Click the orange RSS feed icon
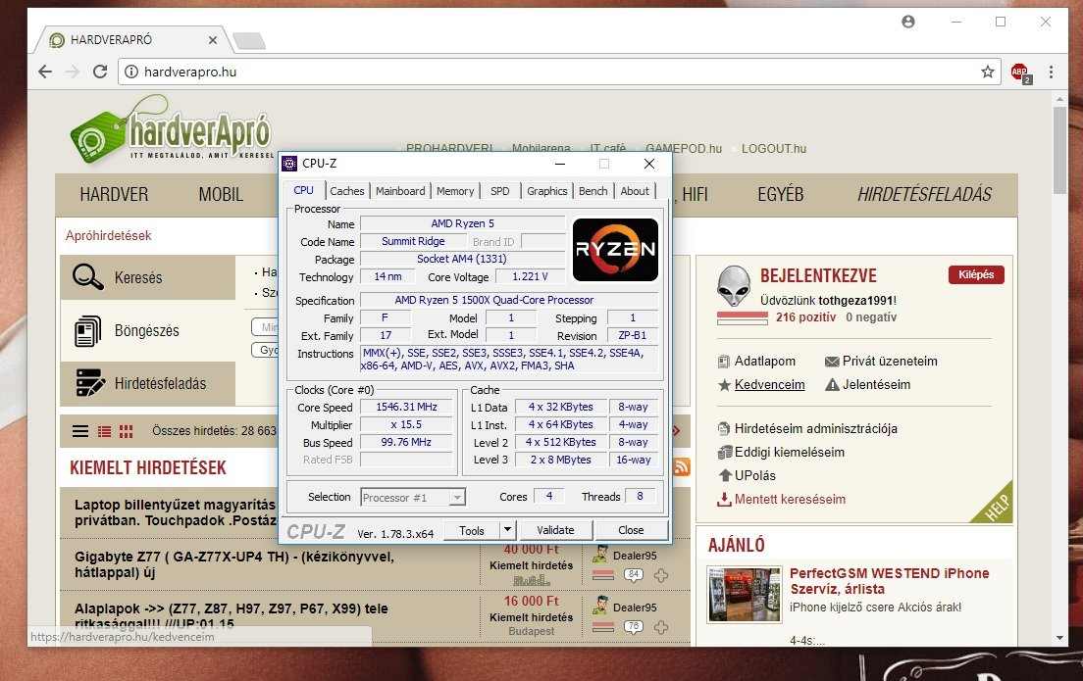The image size is (1083, 681). click(681, 467)
